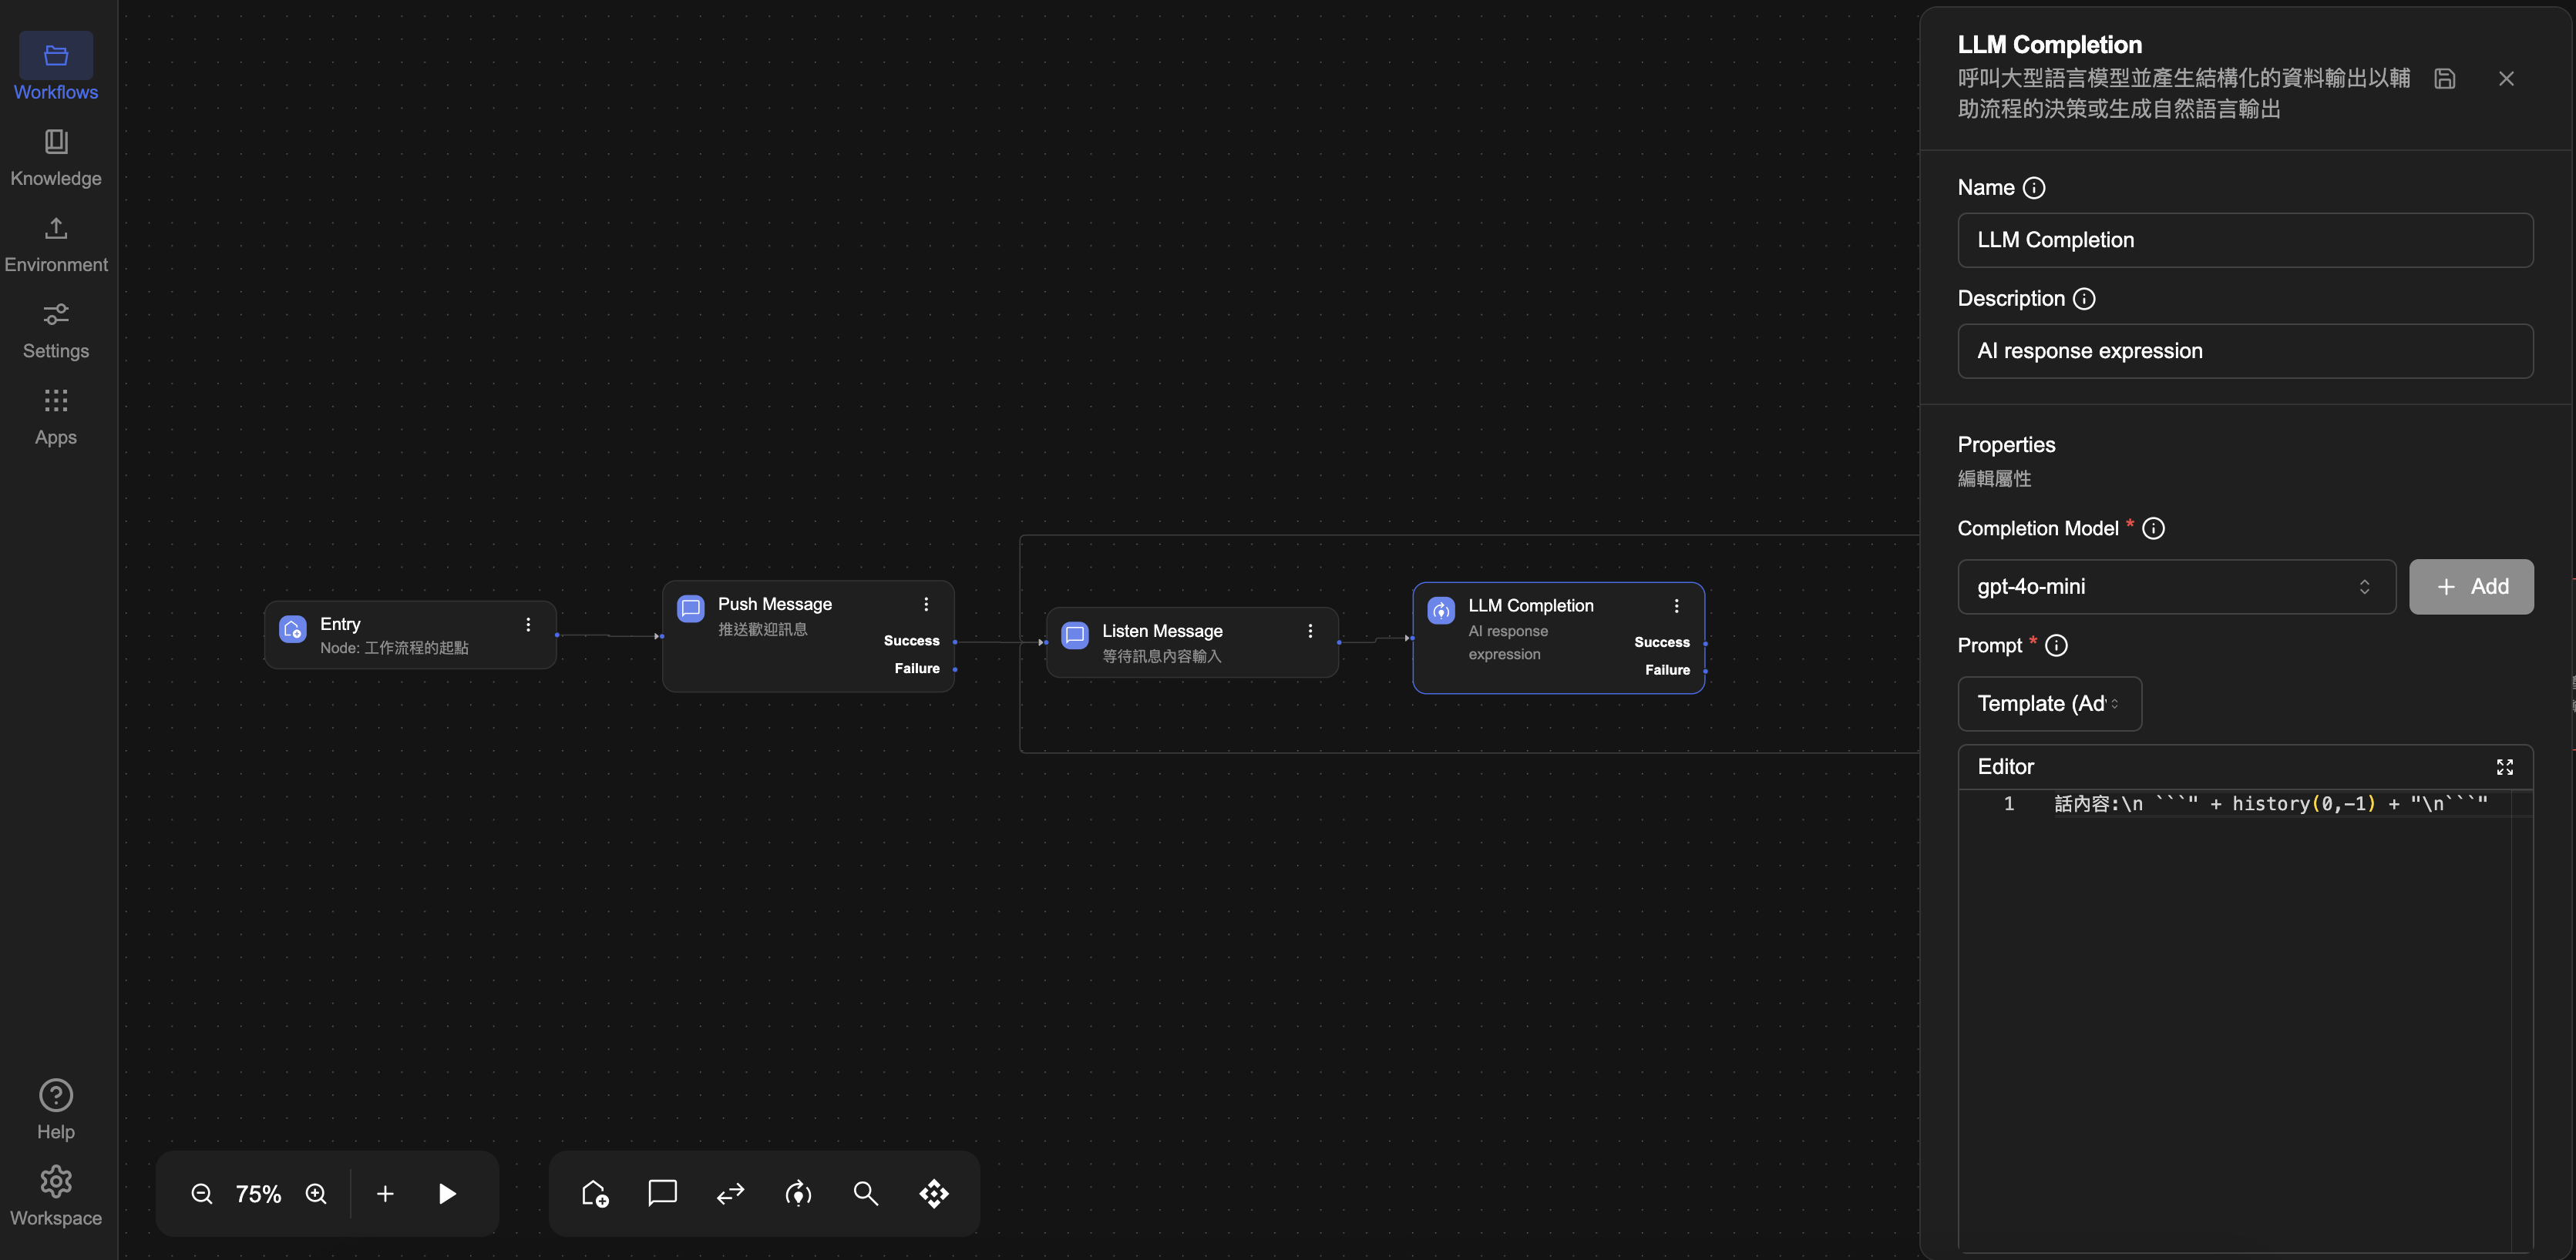Open the Knowledge section in sidebar
The image size is (2576, 1260).
(56, 157)
